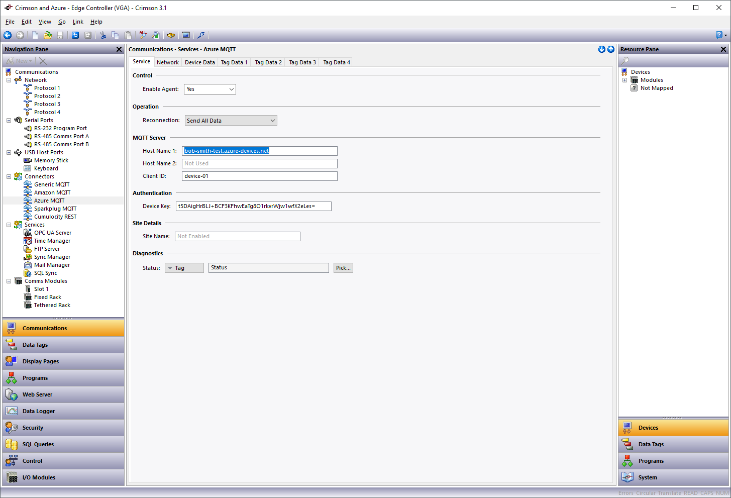Open the Help menu
The width and height of the screenshot is (731, 498).
96,22
